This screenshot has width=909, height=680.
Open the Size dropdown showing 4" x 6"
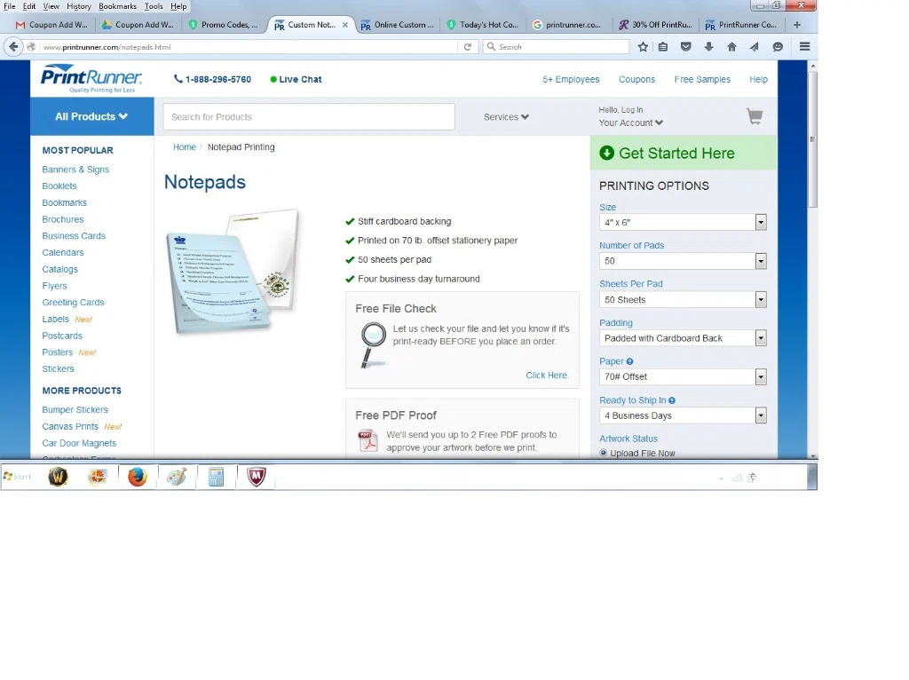(683, 222)
